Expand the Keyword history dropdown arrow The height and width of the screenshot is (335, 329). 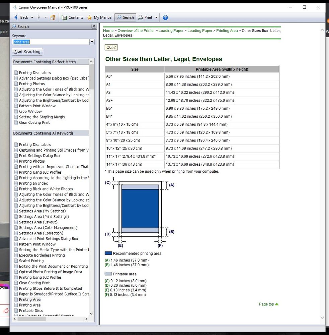[91, 42]
